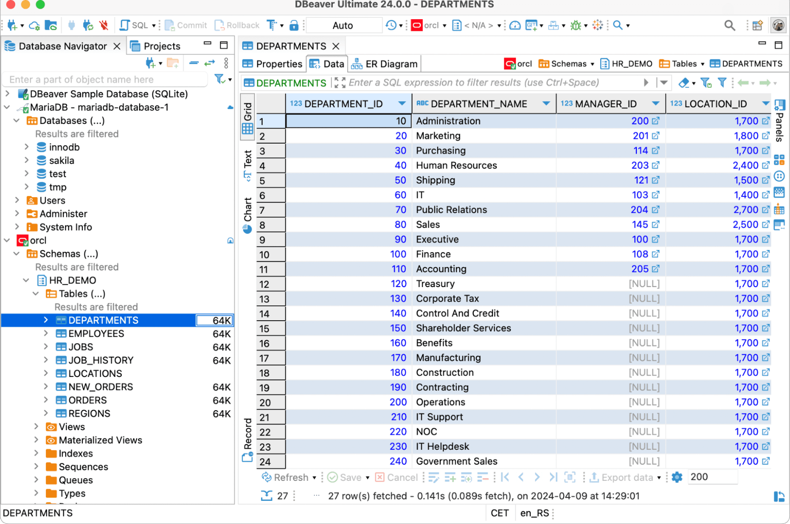Go to last page of results
Viewport: 790px width, 524px height.
click(553, 477)
